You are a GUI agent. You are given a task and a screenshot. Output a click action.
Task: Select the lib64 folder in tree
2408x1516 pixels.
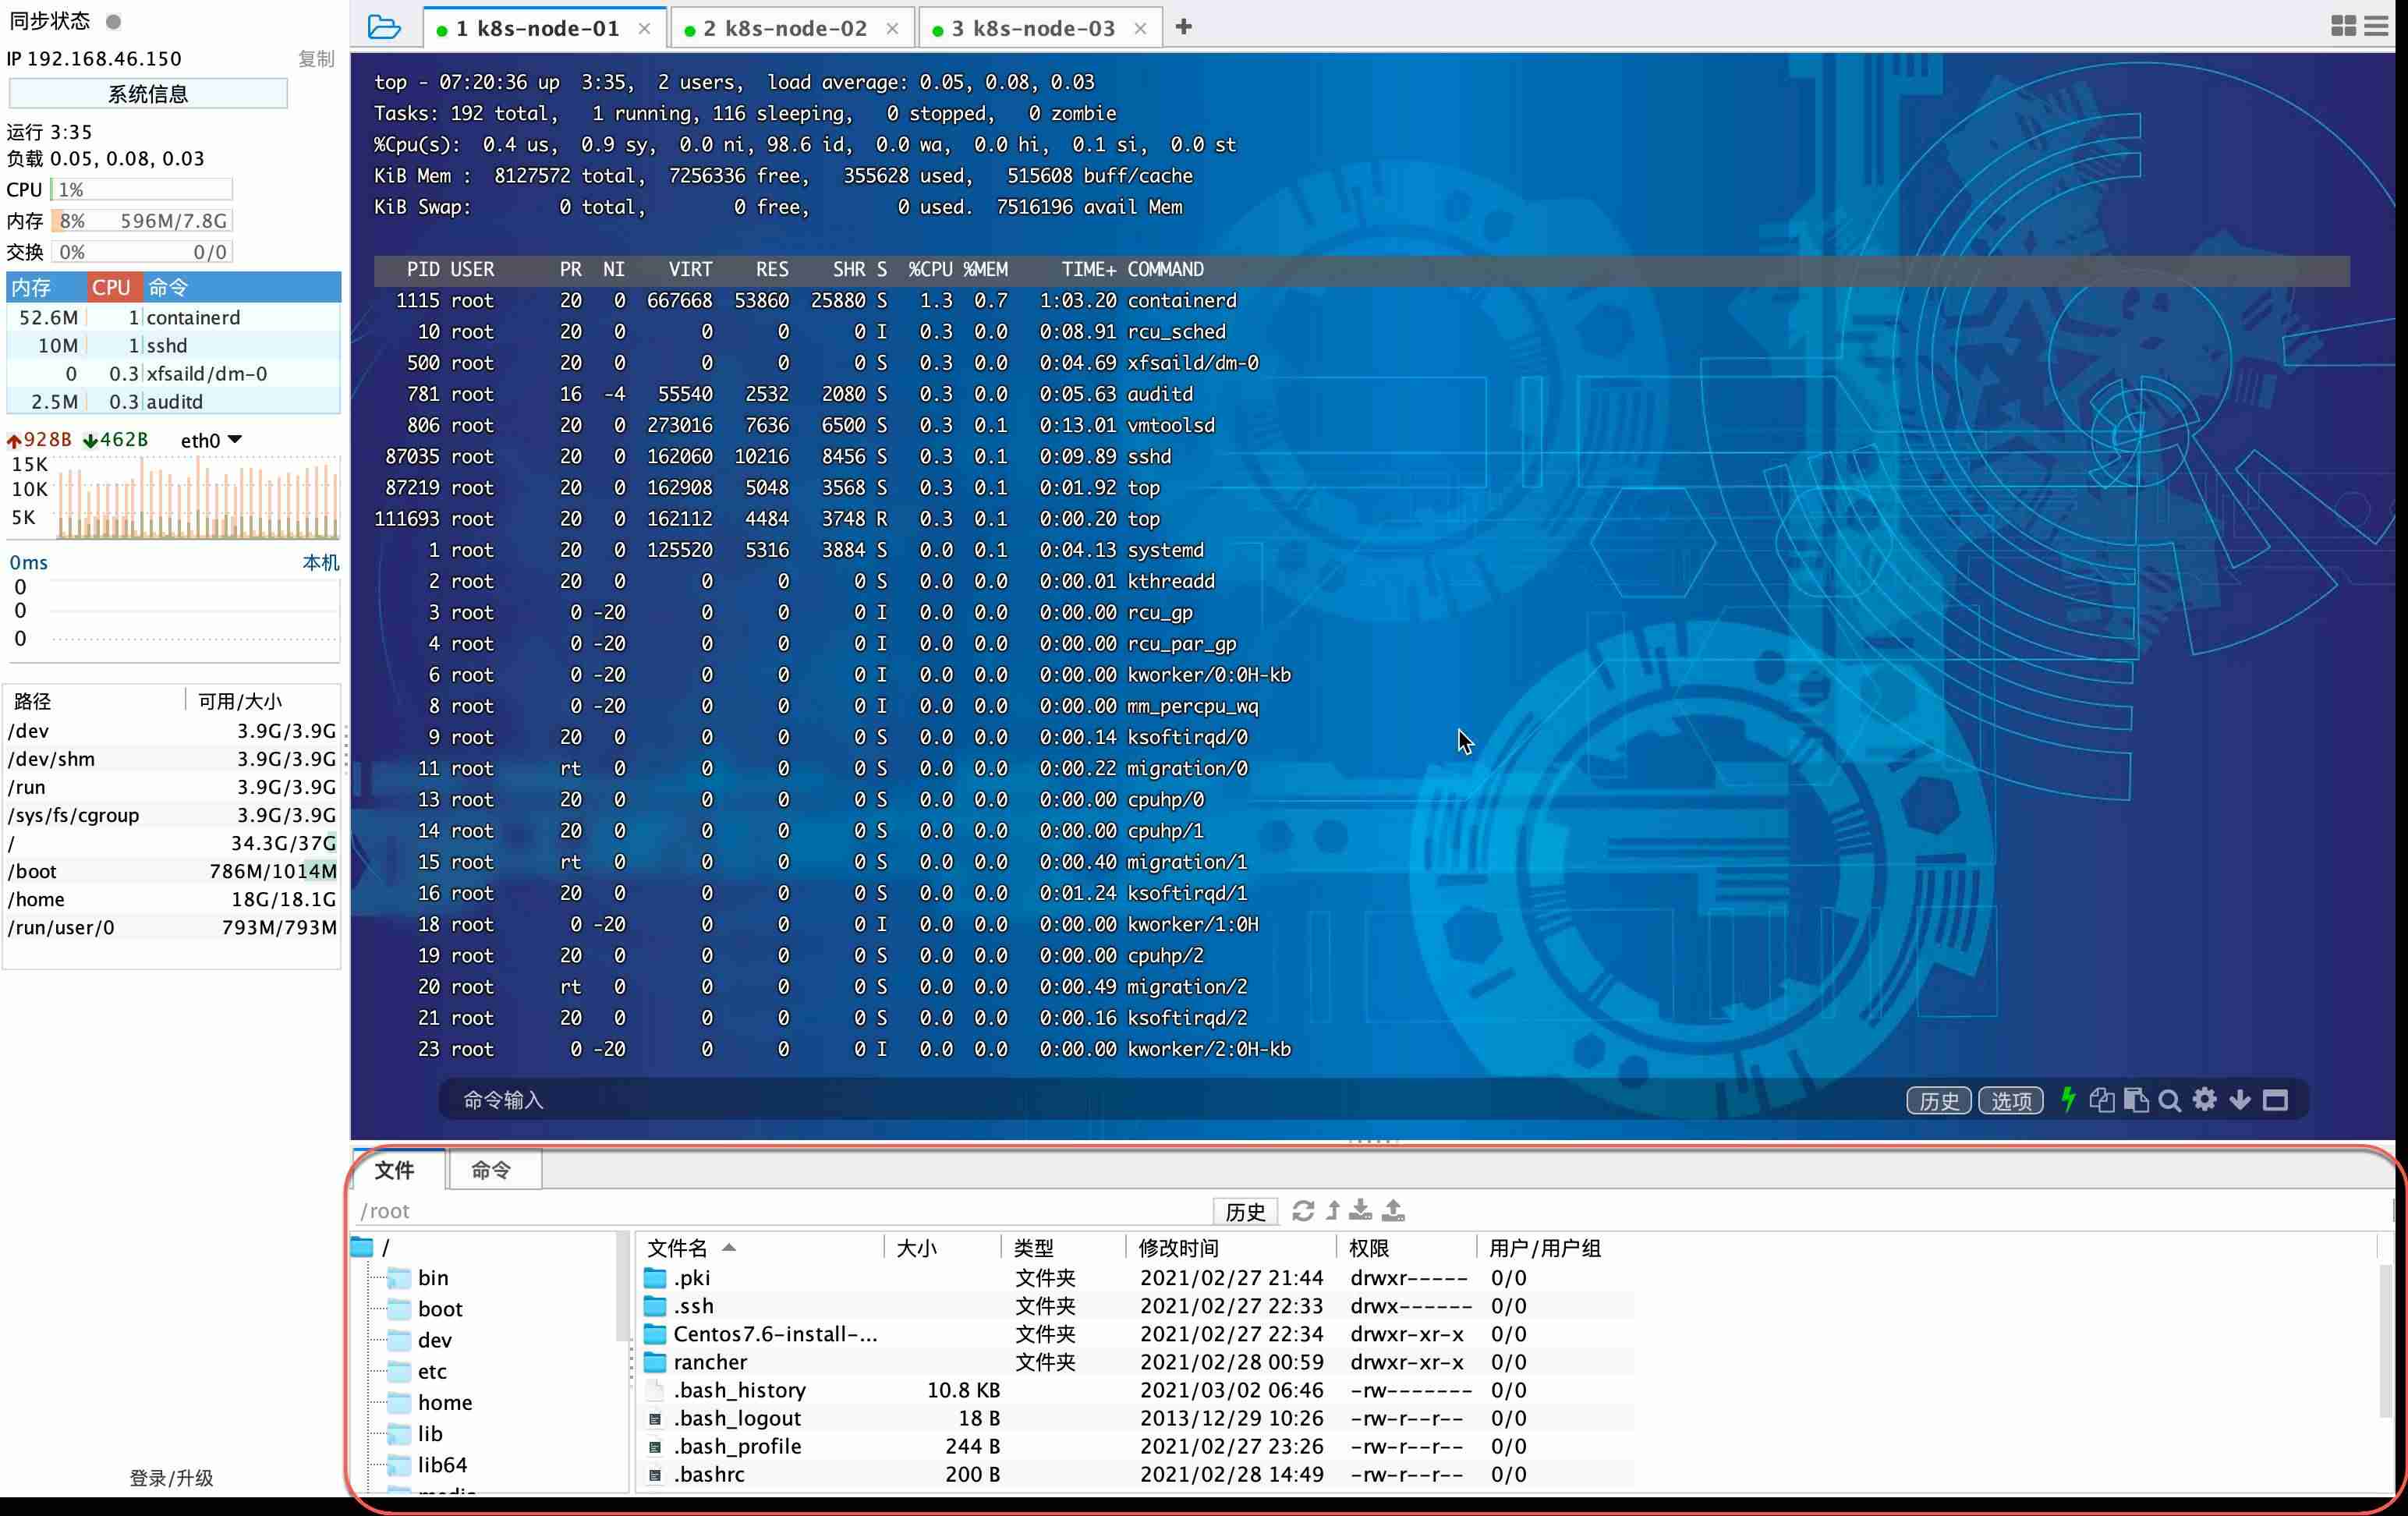tap(427, 1465)
